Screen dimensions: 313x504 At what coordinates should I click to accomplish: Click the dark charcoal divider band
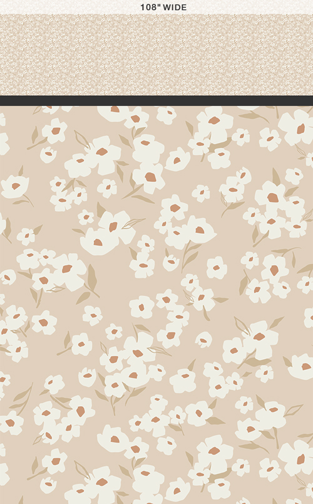[x=156, y=100]
